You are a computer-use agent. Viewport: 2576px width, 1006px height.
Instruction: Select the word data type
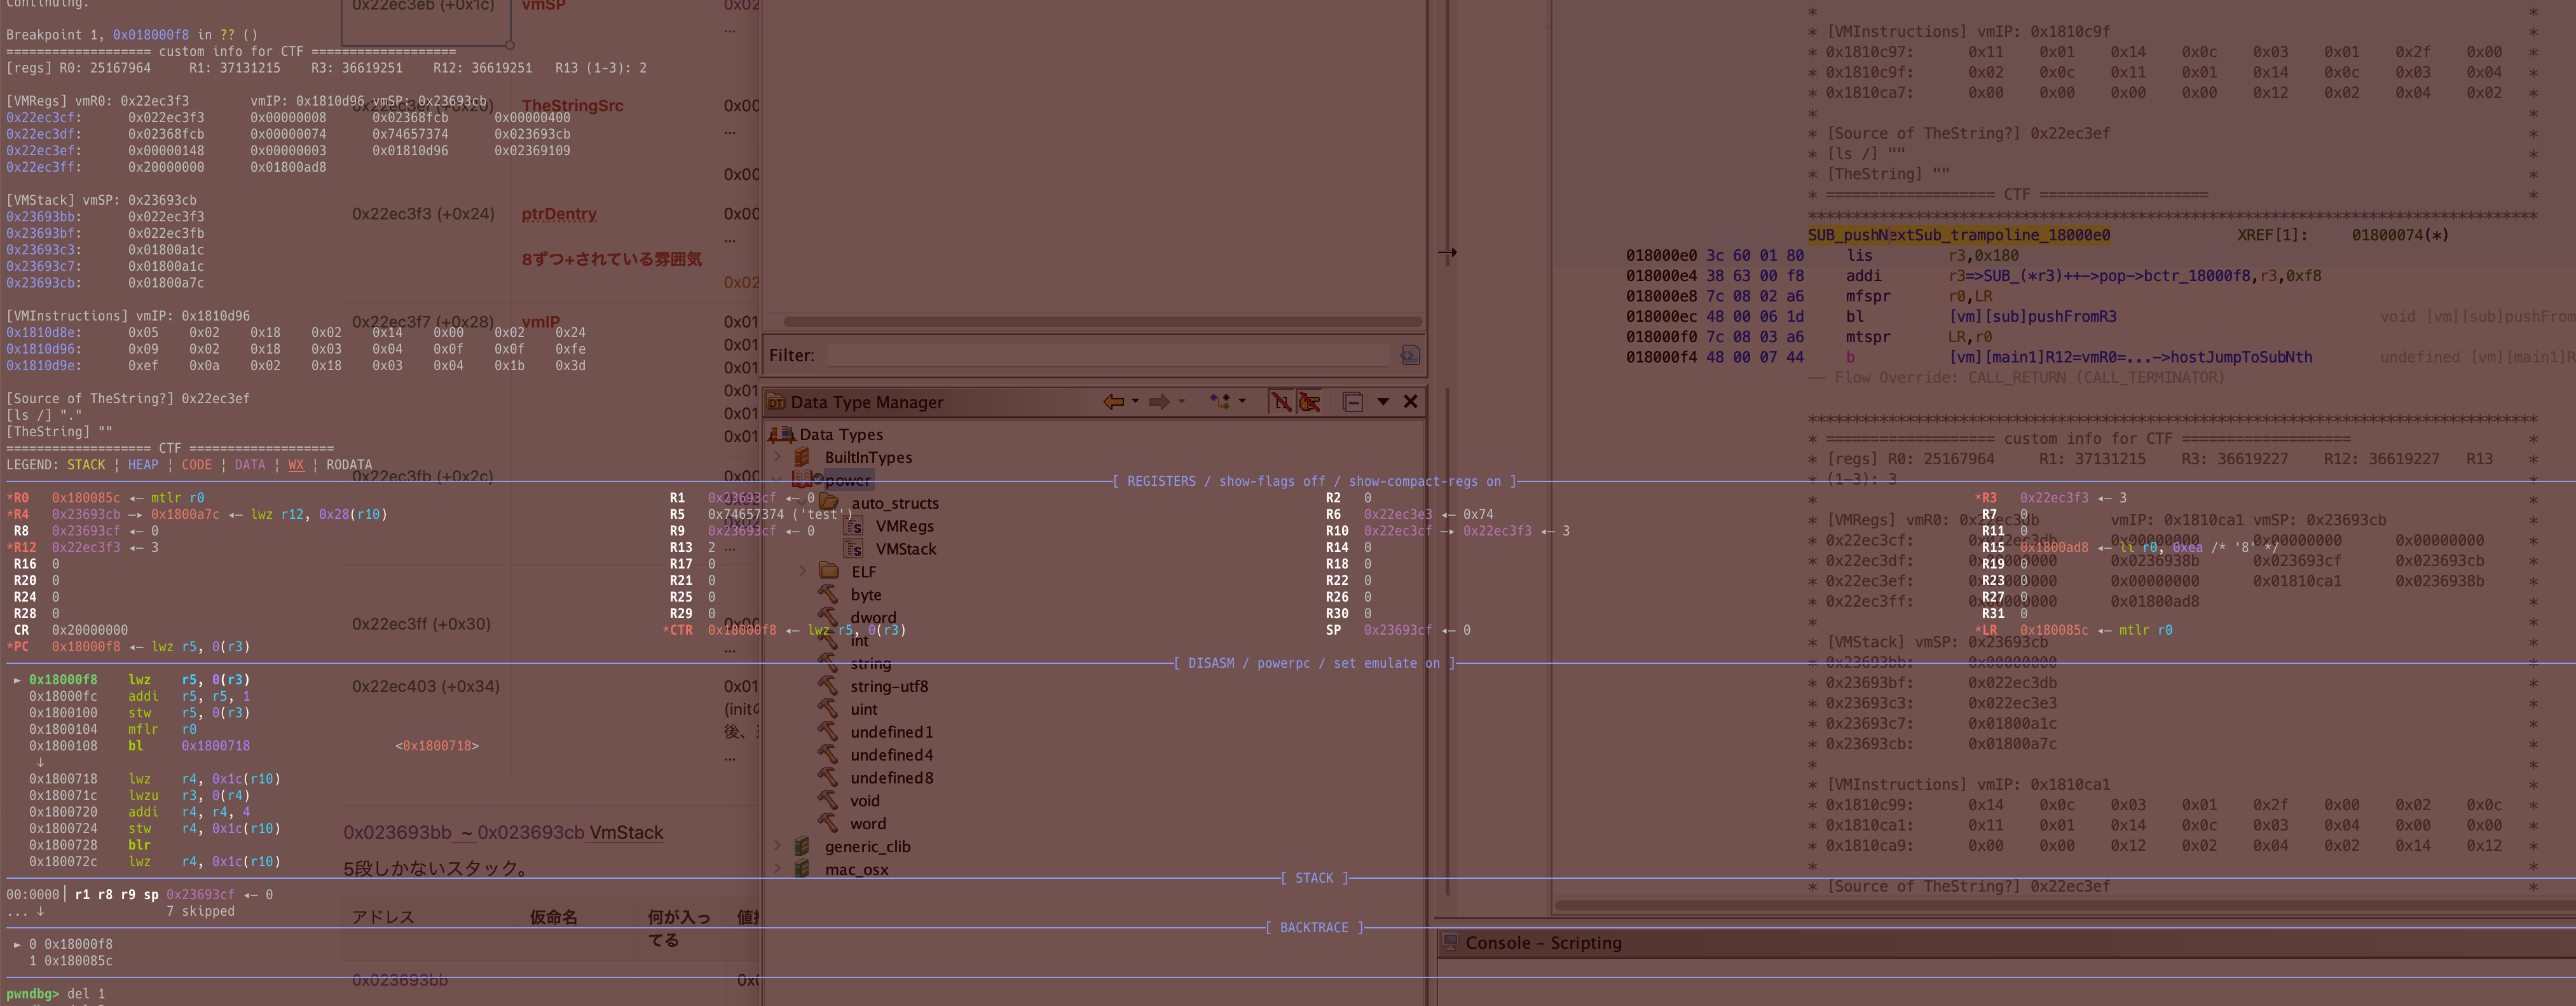click(868, 824)
